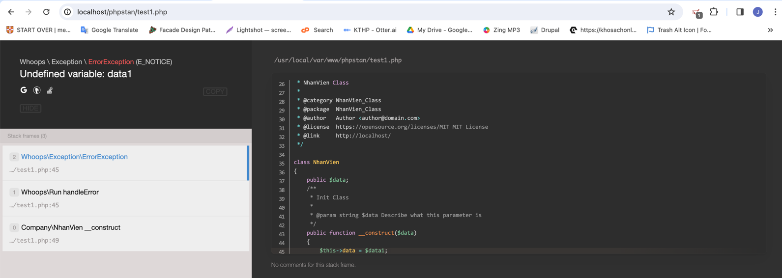
Task: Search the error on Google
Action: coord(24,90)
